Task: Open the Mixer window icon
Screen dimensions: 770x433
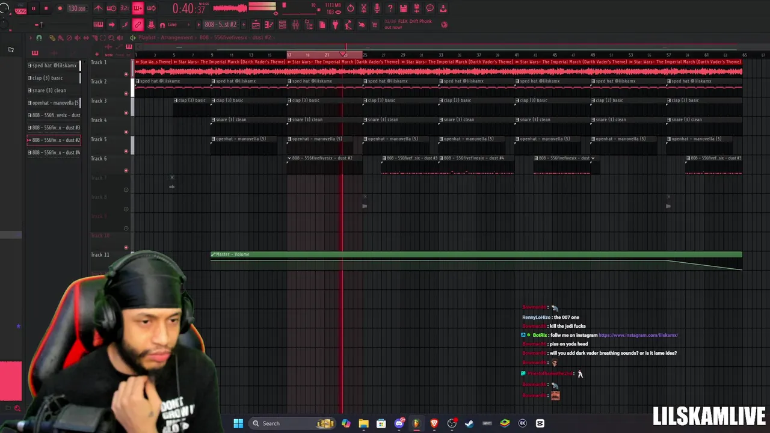Action: tap(295, 25)
